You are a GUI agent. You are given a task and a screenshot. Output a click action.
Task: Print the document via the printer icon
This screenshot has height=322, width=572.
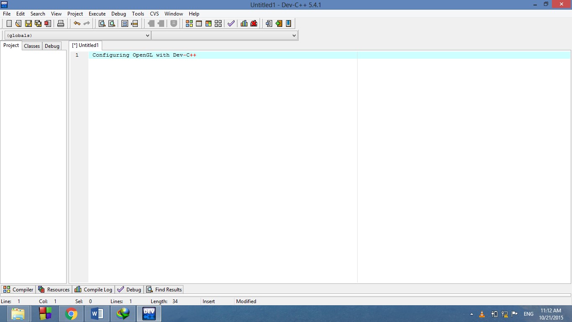click(61, 23)
